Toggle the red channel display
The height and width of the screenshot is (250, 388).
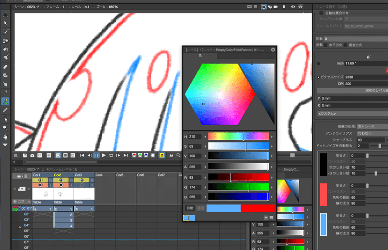[x=134, y=156]
